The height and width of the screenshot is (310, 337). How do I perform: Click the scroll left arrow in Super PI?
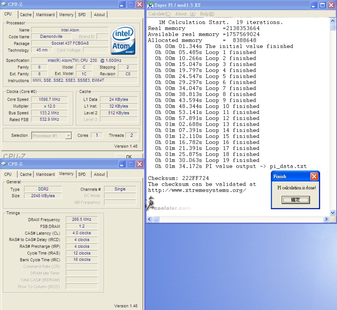(x=150, y=219)
